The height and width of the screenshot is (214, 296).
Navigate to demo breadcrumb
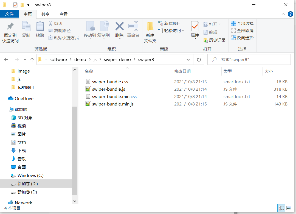[80, 60]
